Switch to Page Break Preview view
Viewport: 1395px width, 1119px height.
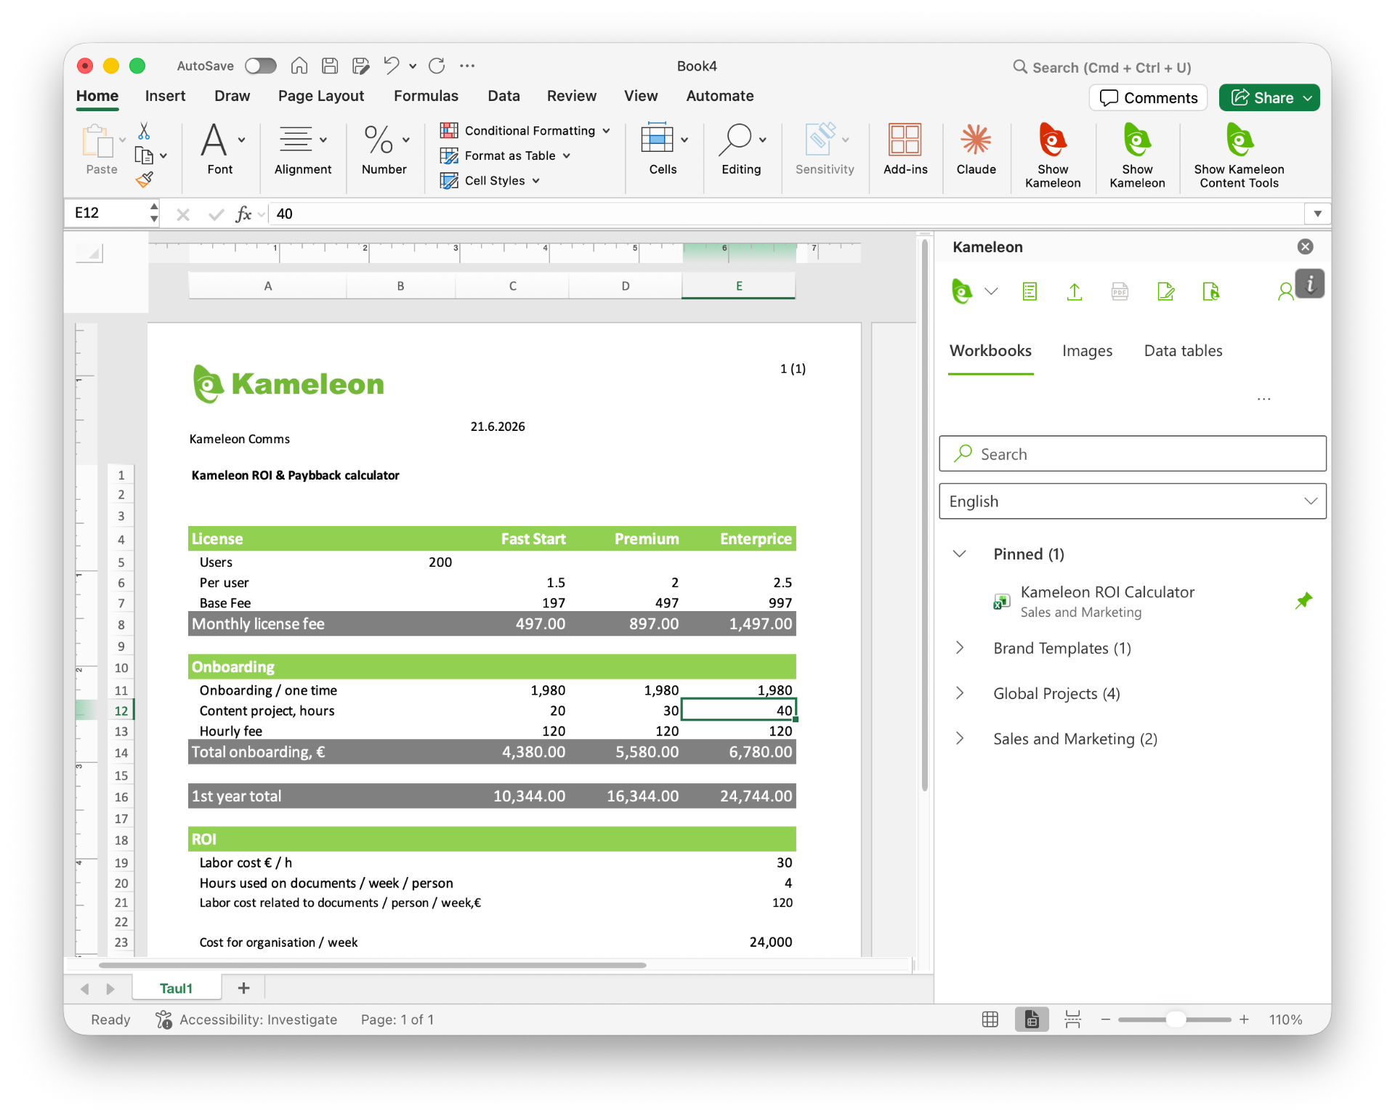click(x=1072, y=1019)
